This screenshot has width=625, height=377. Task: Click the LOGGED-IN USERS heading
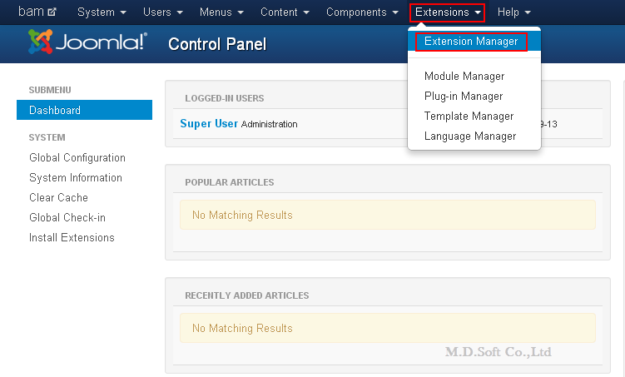[x=225, y=98]
